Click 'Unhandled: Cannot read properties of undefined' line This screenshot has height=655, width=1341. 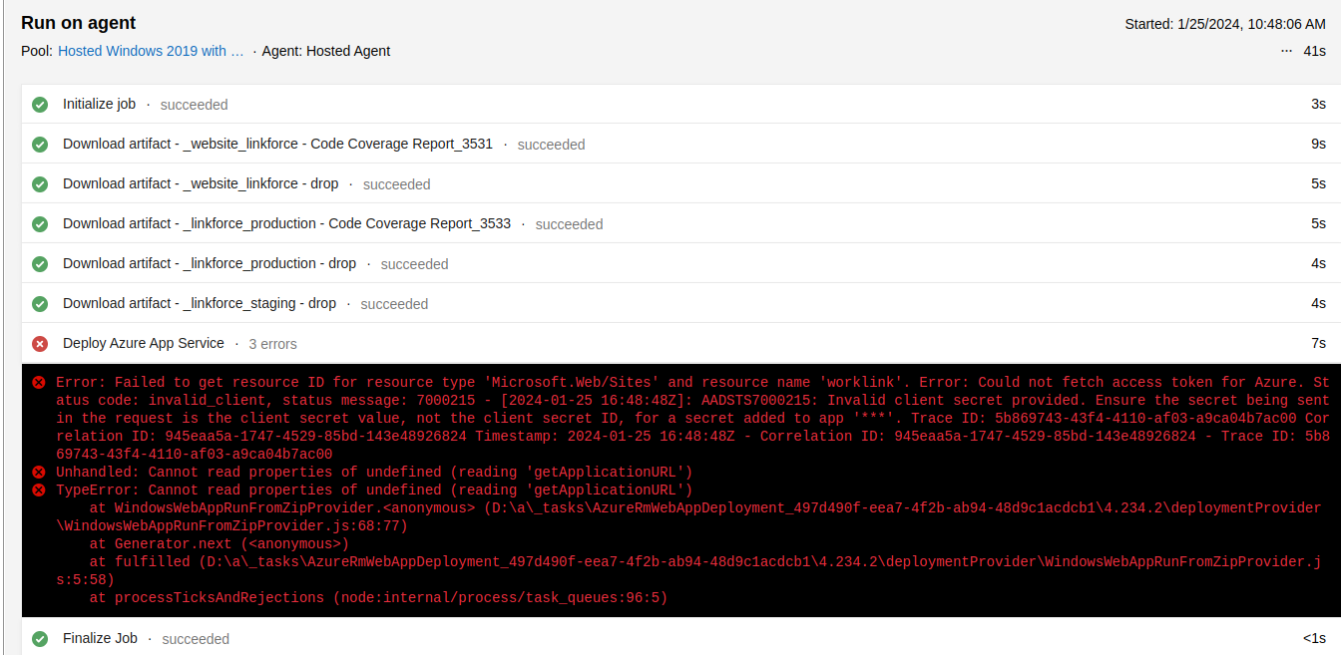pos(374,473)
